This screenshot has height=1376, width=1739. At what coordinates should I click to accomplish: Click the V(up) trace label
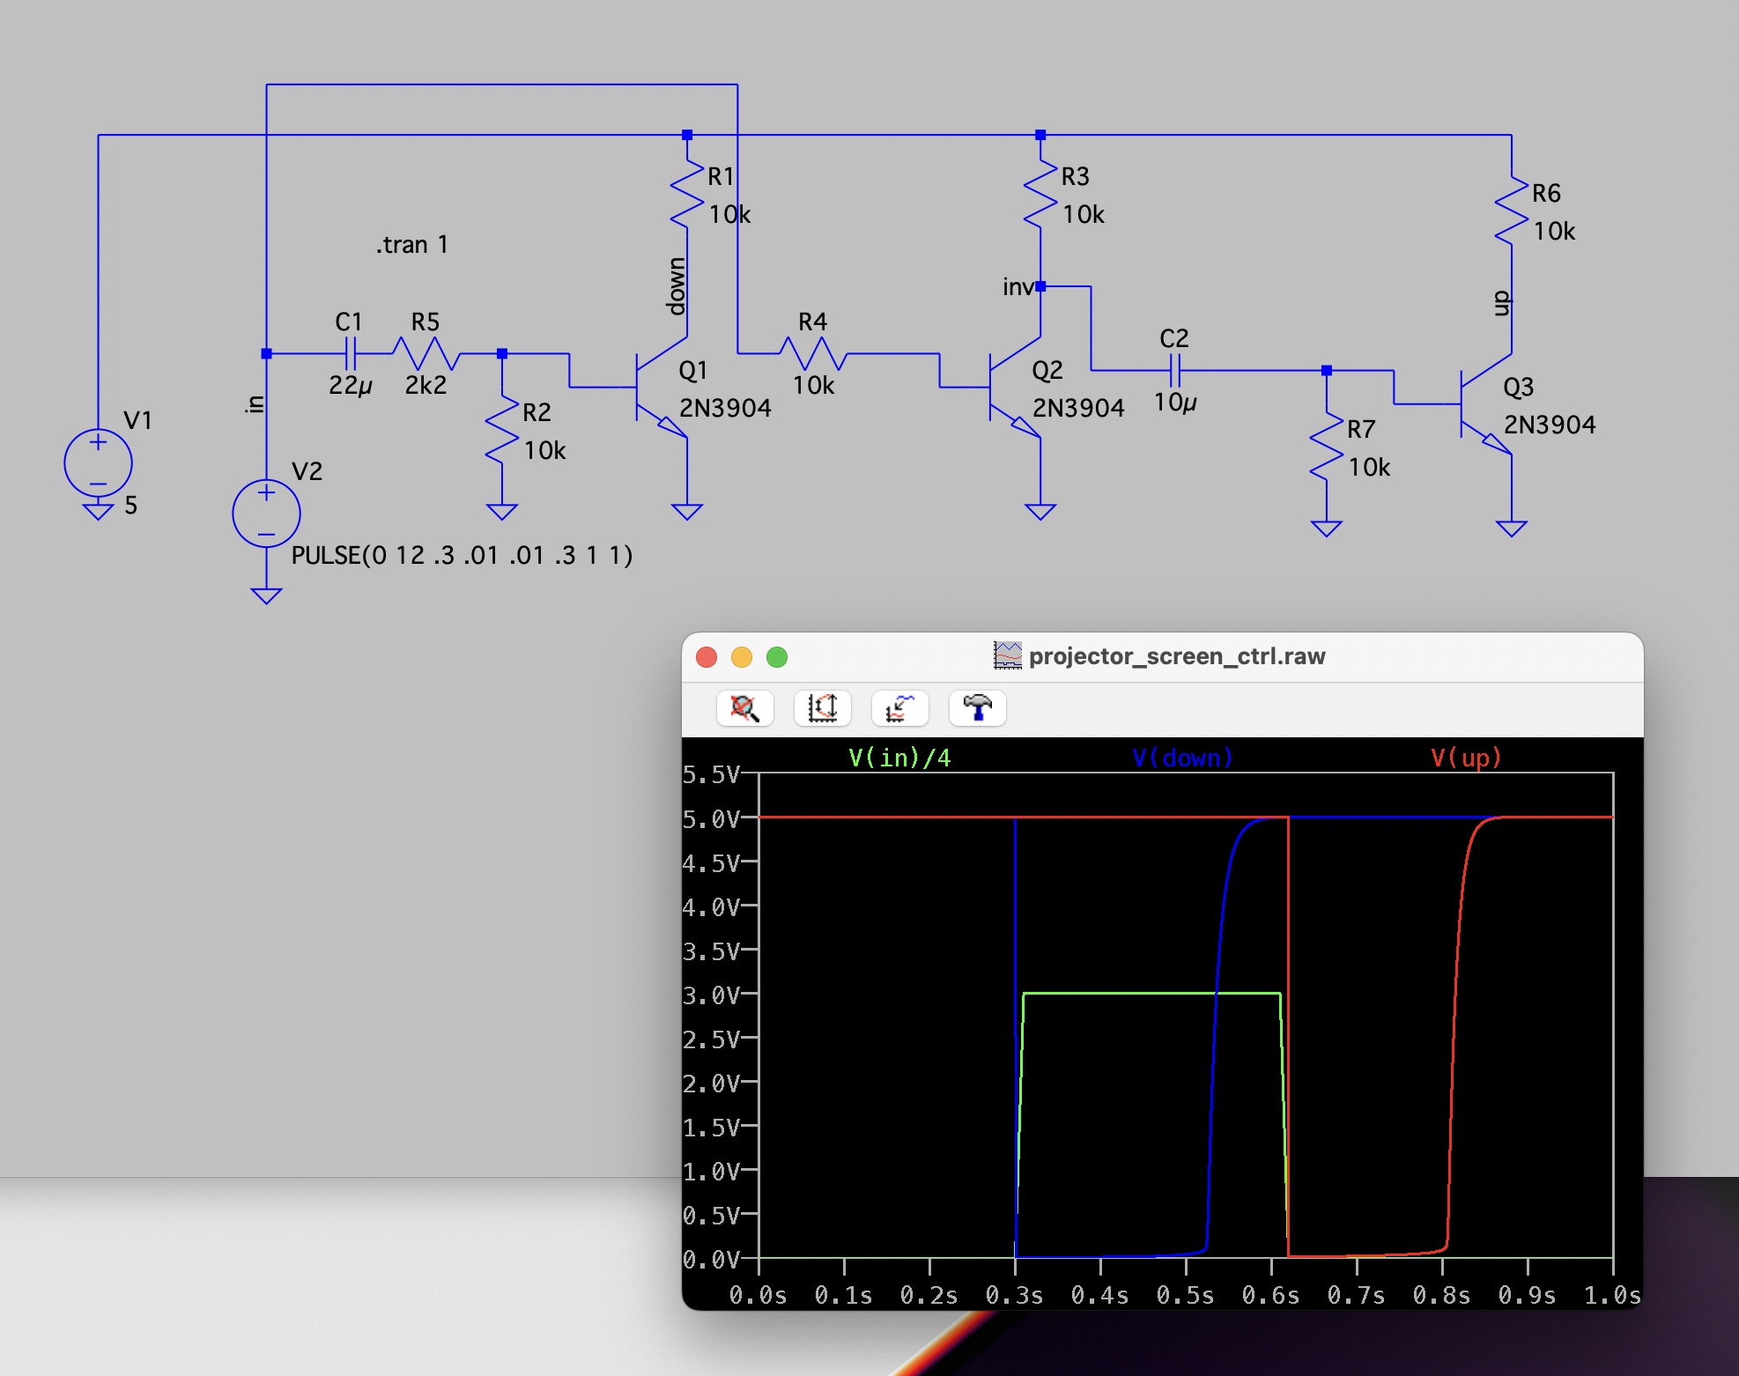point(1465,758)
